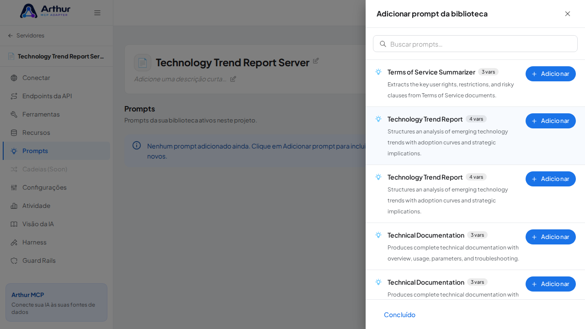Viewport: 585px width, 329px height.
Task: Click the Terms of Service Summarizer lightbulb icon
Action: (x=378, y=72)
